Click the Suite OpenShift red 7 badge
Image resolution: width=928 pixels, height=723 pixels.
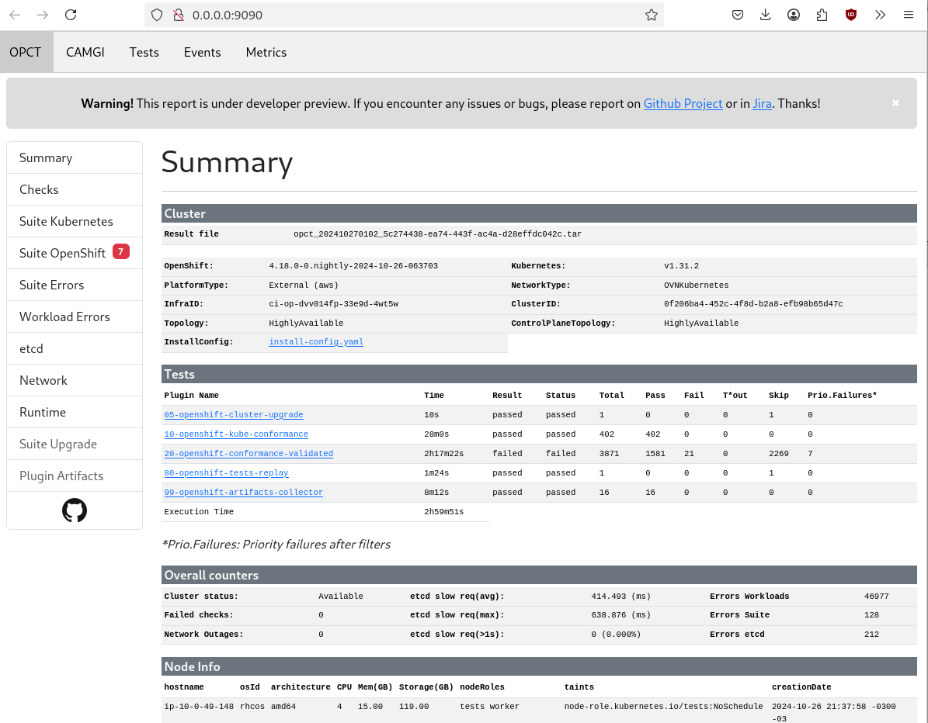tap(120, 252)
